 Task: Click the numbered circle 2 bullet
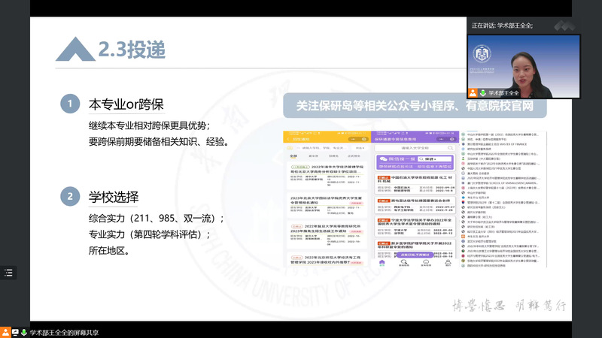click(x=69, y=198)
